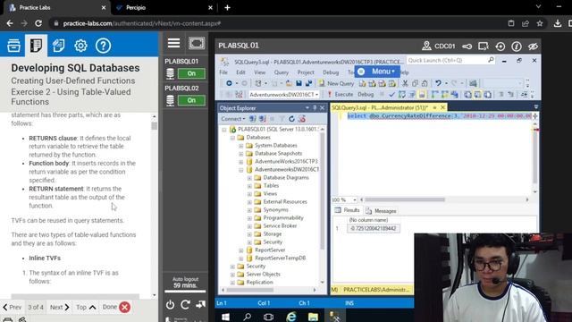Open the Query menu in SSMS
The height and width of the screenshot is (322, 572).
point(282,72)
